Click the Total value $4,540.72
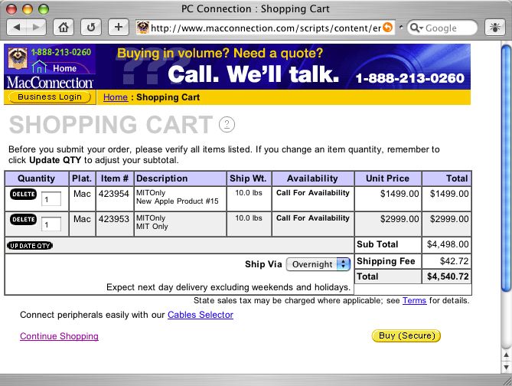This screenshot has height=386, width=512. pos(448,276)
